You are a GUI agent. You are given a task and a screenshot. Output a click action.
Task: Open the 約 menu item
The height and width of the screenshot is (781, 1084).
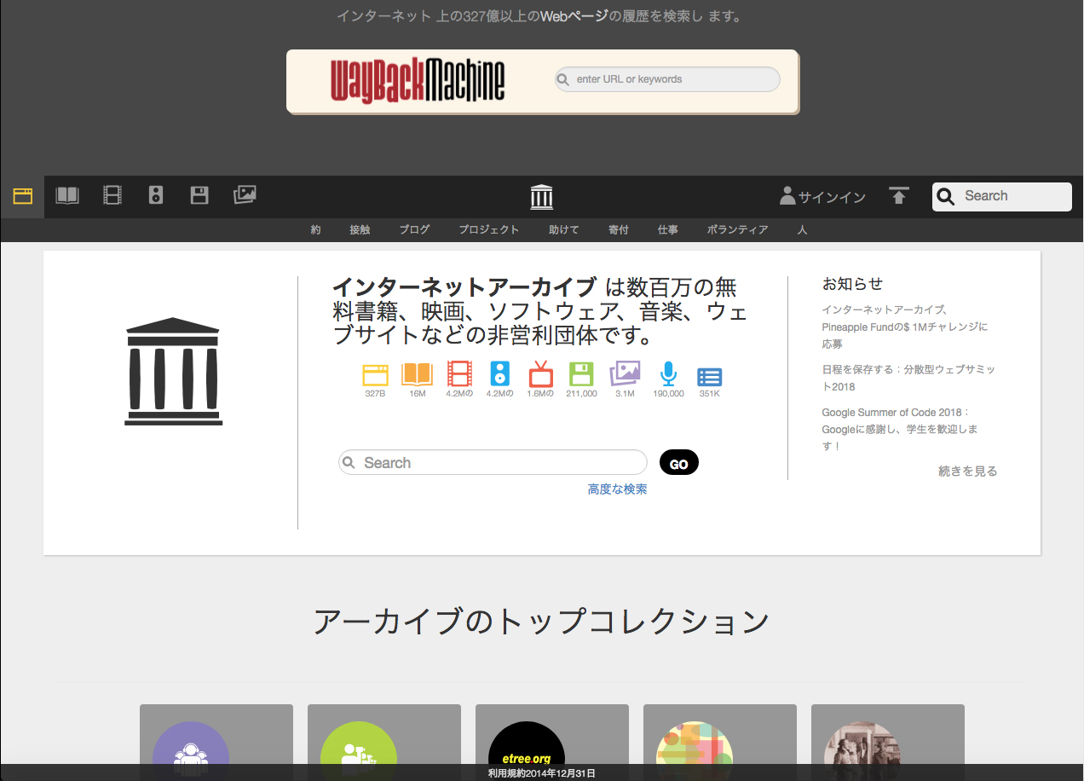315,230
